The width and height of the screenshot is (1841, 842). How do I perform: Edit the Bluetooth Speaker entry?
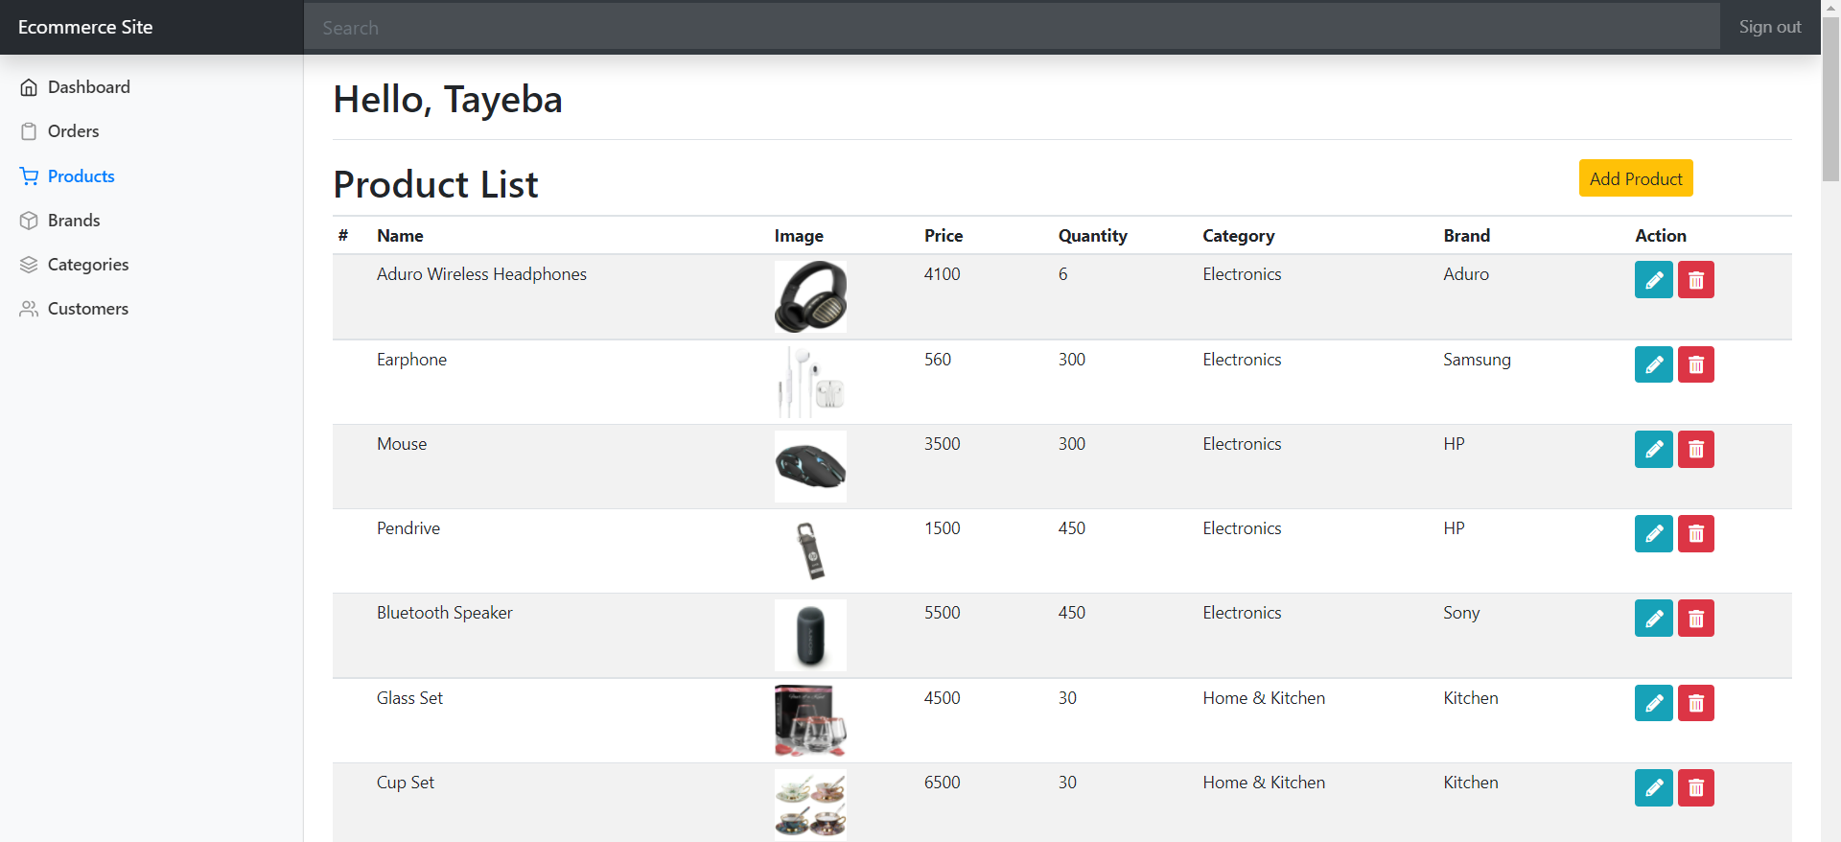1653,618
